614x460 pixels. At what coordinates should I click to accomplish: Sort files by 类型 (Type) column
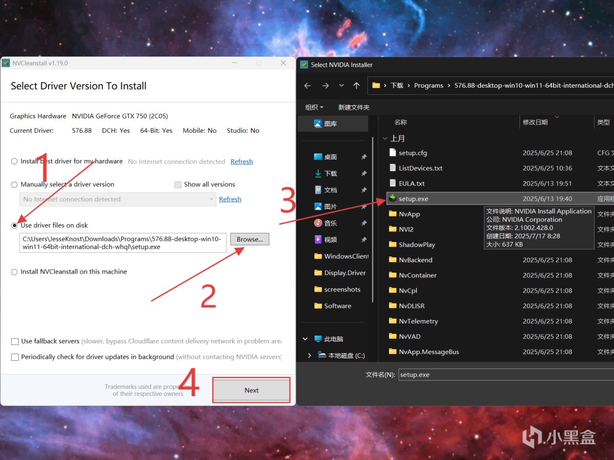pos(603,122)
